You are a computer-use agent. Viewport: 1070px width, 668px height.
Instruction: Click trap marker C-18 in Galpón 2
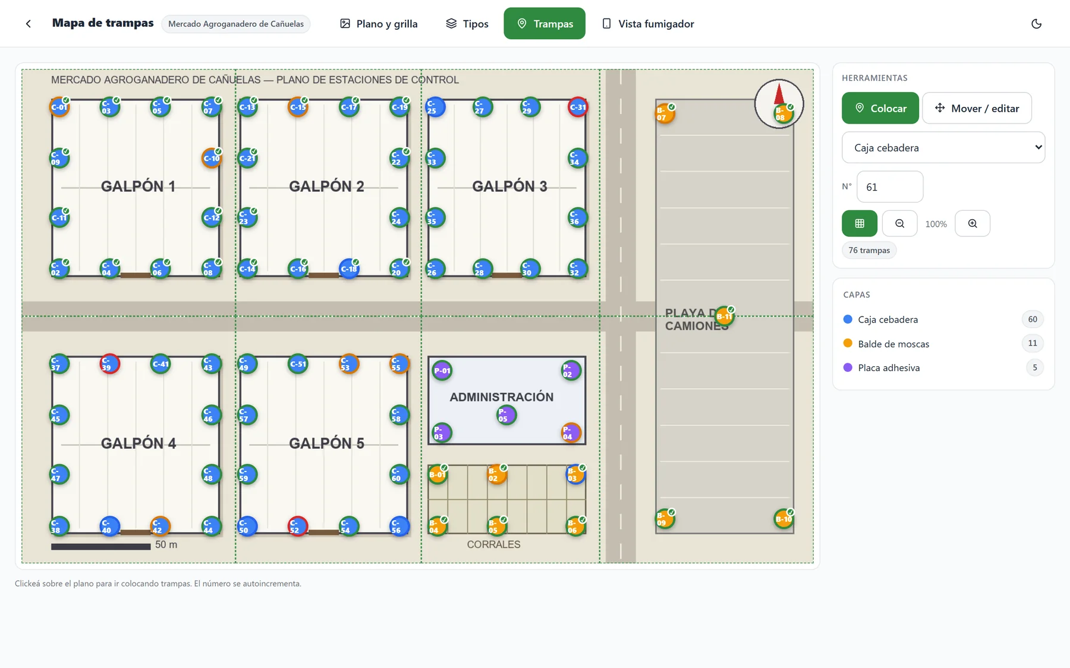tap(349, 269)
